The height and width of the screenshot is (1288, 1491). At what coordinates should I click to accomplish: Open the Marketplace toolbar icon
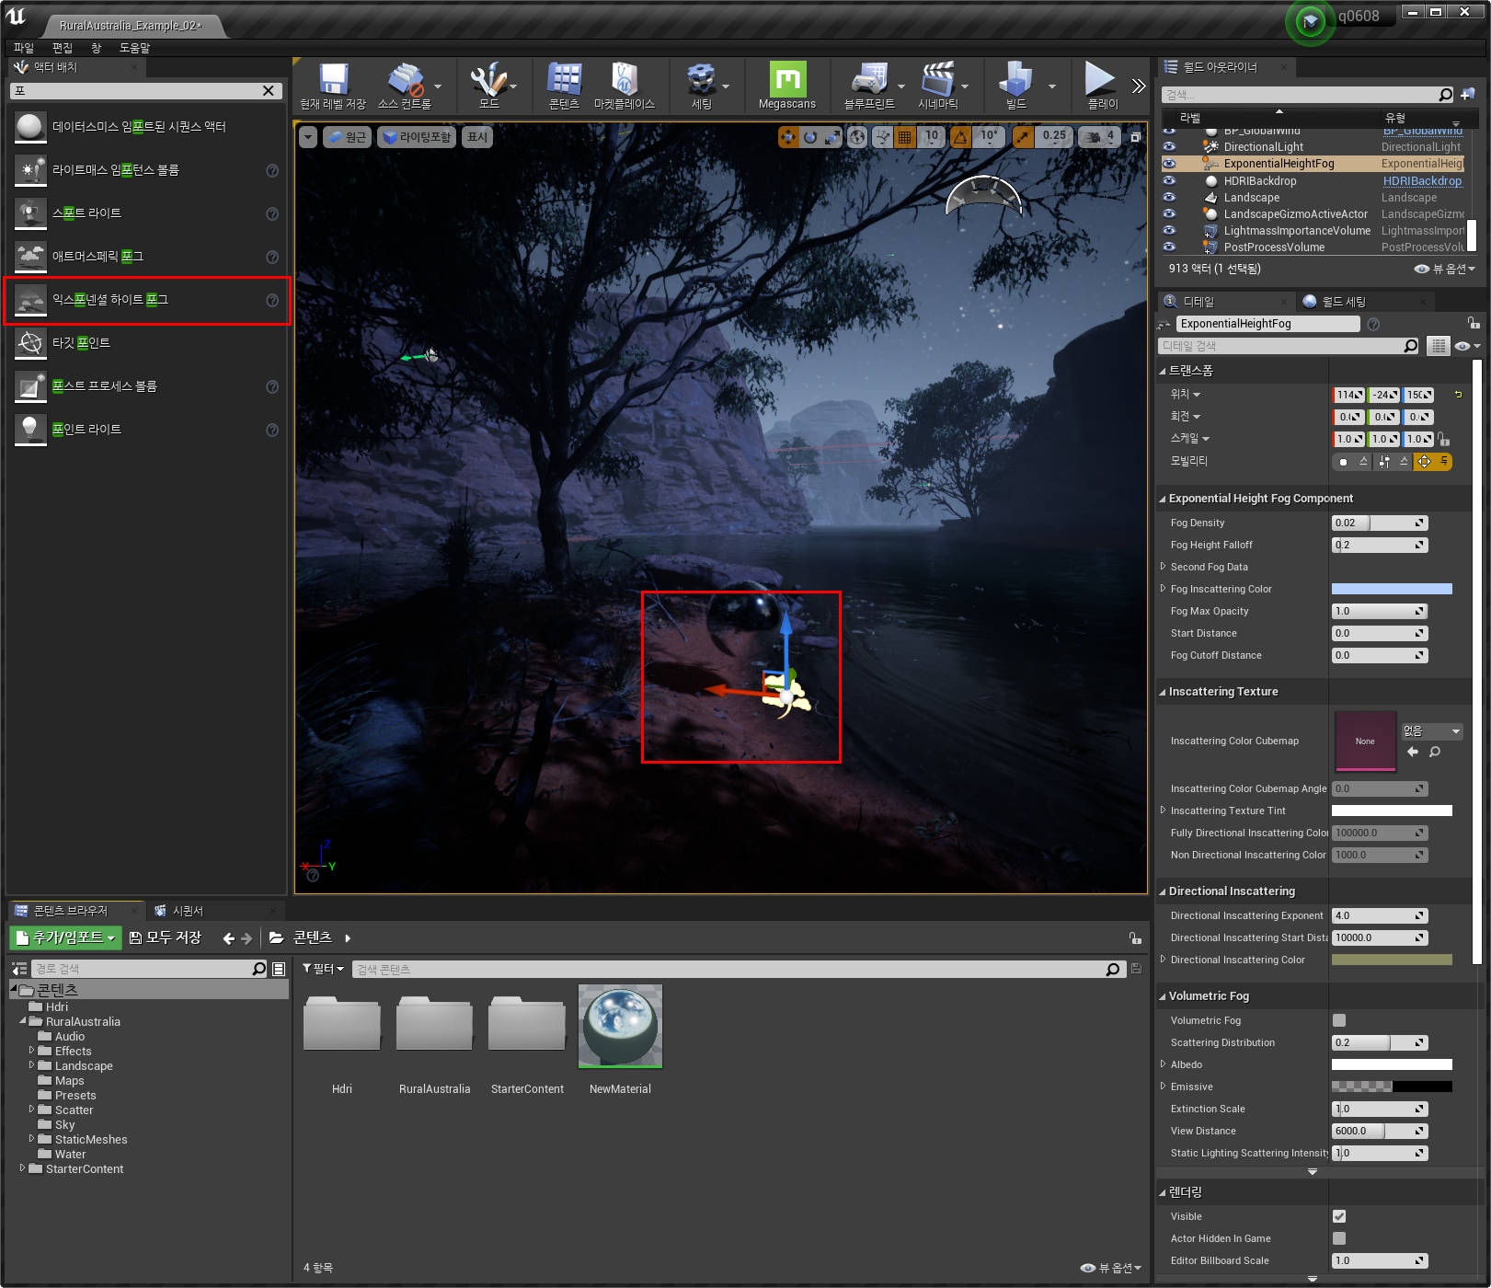point(625,79)
